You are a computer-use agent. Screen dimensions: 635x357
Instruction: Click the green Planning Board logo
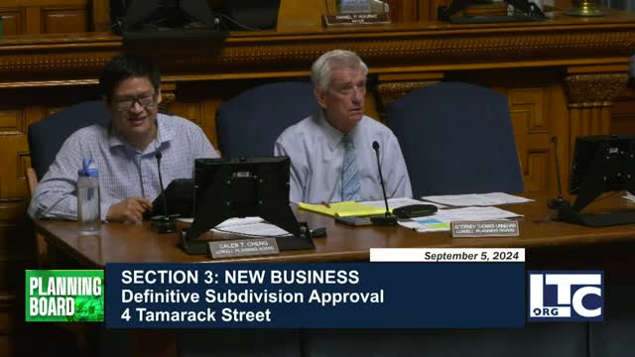tap(64, 296)
